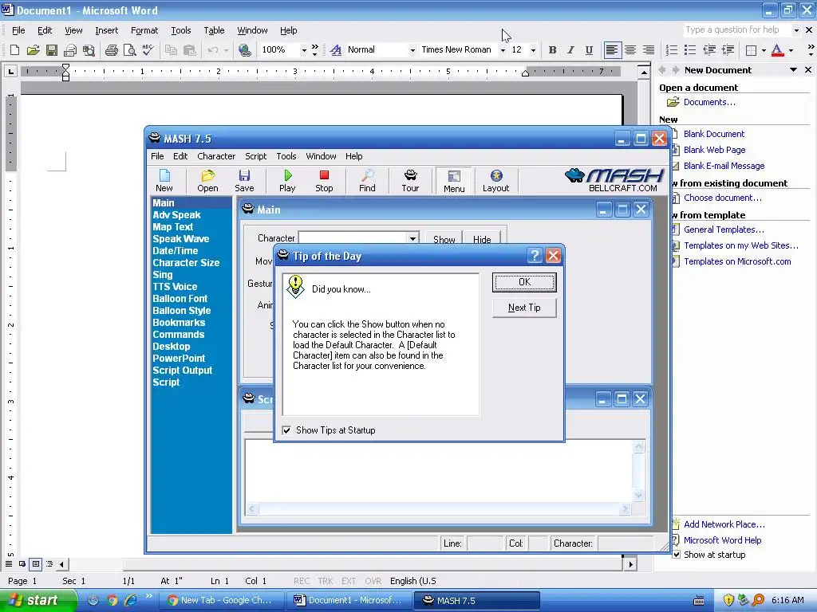The image size is (817, 612).
Task: Open a script with MASH Open icon
Action: tap(207, 181)
